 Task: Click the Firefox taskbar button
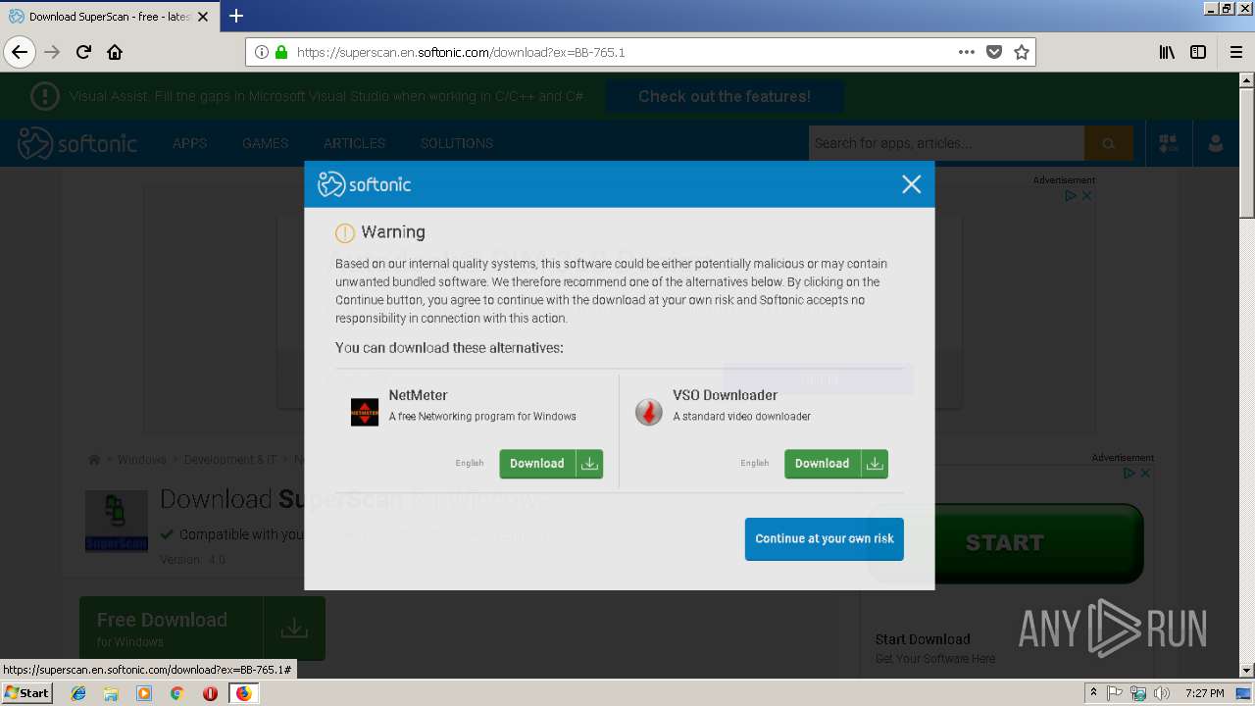[x=243, y=693]
